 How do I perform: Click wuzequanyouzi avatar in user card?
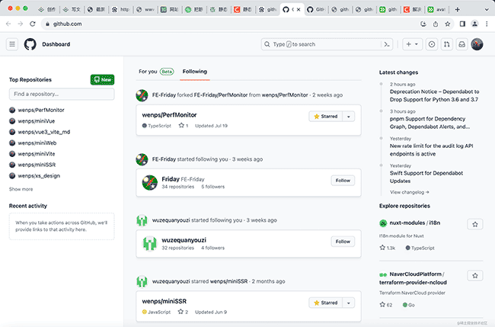(x=149, y=244)
